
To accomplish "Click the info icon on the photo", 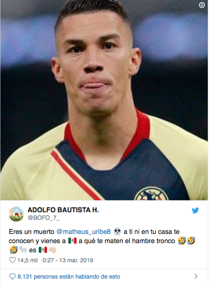I will click(202, 5).
